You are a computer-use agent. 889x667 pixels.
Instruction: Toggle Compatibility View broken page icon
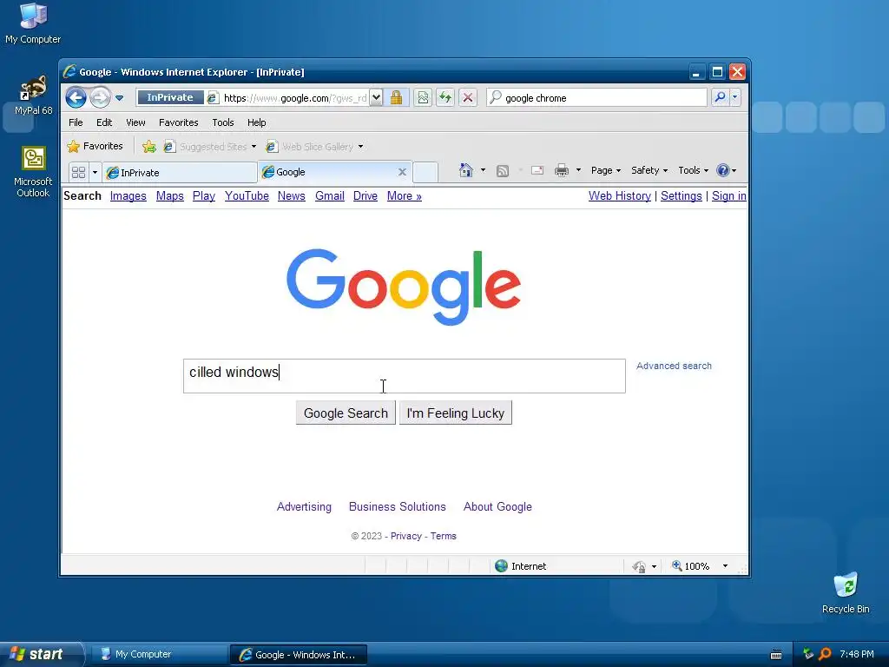[423, 97]
